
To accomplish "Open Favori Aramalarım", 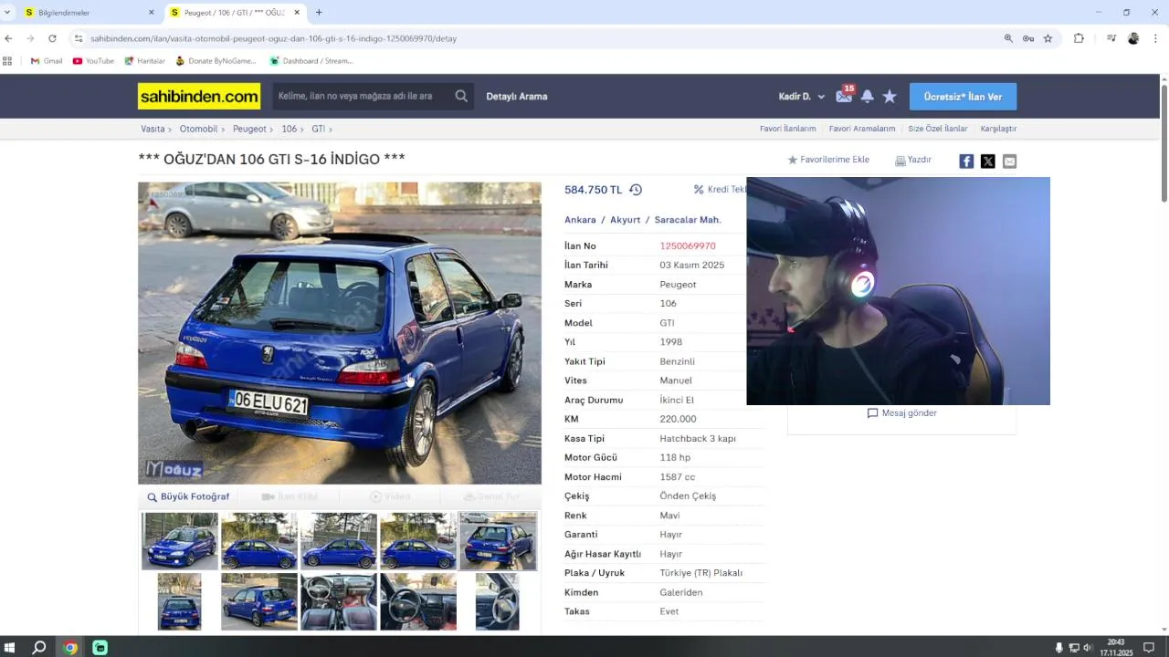I will click(x=862, y=129).
